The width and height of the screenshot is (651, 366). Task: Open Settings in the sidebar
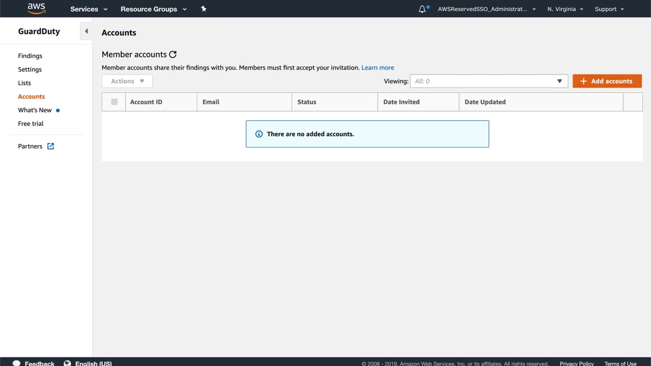30,70
